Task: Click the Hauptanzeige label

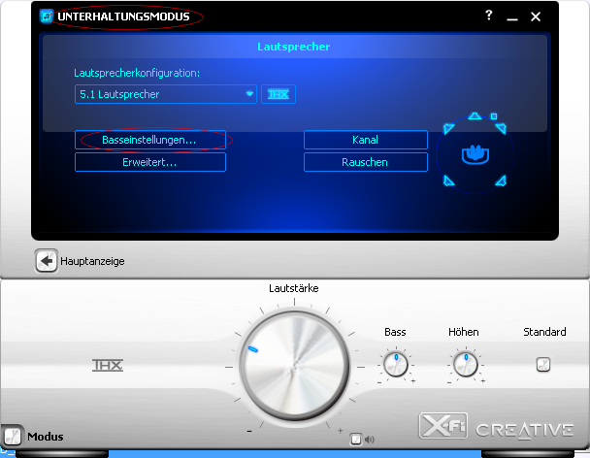Action: [92, 261]
